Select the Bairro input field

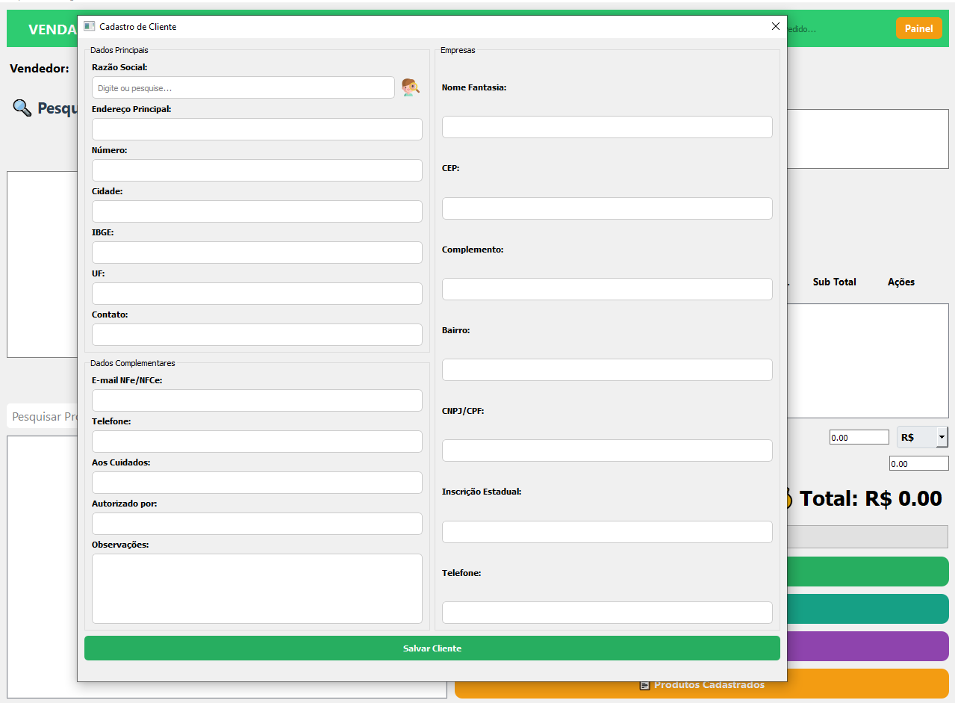click(x=607, y=370)
